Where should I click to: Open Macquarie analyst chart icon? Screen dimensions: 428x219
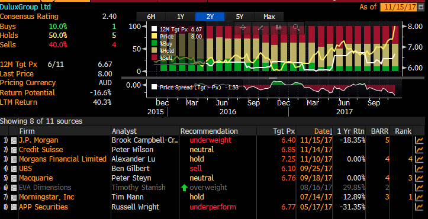click(419, 178)
